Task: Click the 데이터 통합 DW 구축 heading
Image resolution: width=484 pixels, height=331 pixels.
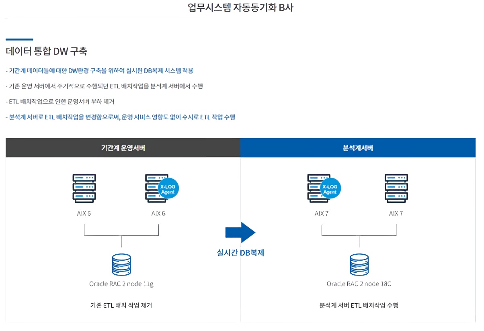Action: (47, 51)
